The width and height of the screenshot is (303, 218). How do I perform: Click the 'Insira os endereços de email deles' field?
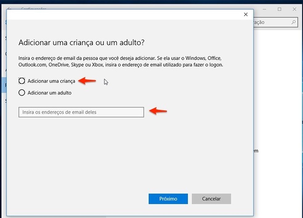point(81,112)
